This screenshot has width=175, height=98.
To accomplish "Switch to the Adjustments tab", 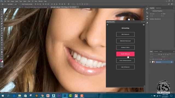I will click(x=159, y=8).
